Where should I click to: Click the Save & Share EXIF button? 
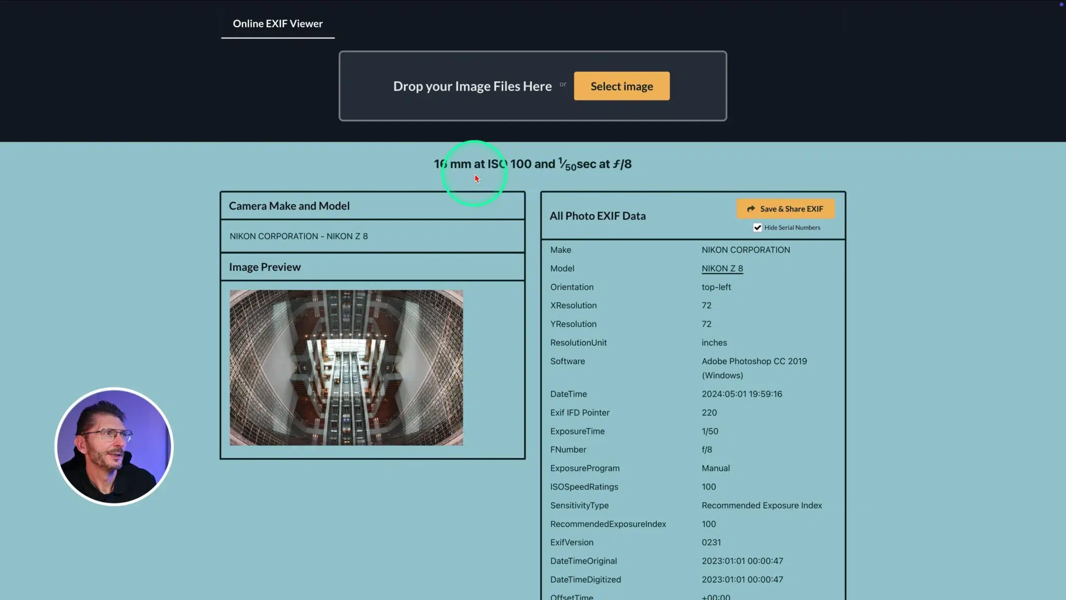click(x=785, y=209)
